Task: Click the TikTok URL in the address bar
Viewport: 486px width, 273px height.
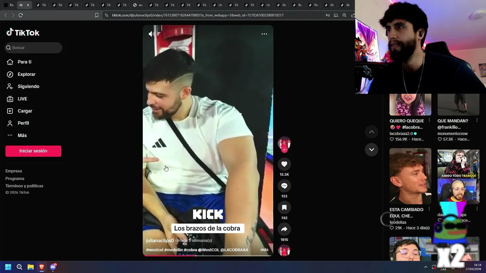Action: (x=198, y=15)
